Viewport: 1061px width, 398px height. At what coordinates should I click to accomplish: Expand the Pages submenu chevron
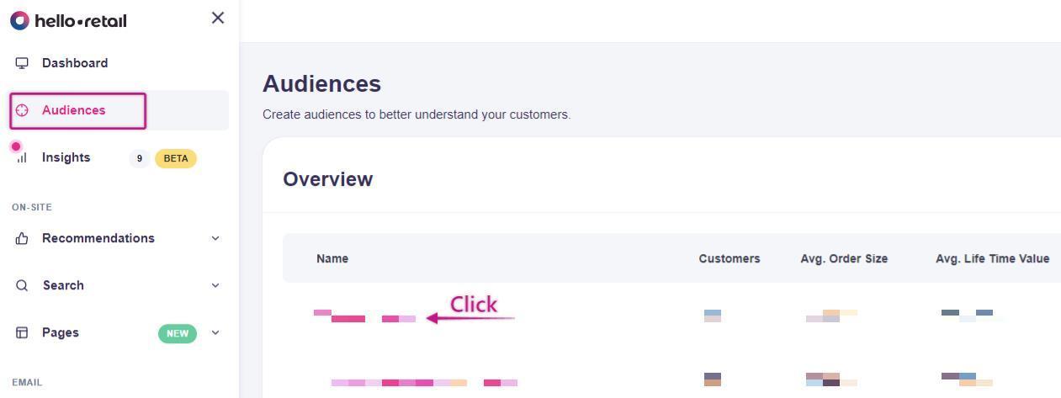click(x=215, y=332)
